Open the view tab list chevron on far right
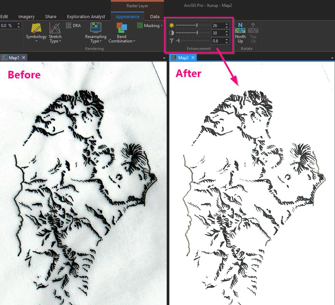335x305 pixels. pyautogui.click(x=332, y=58)
